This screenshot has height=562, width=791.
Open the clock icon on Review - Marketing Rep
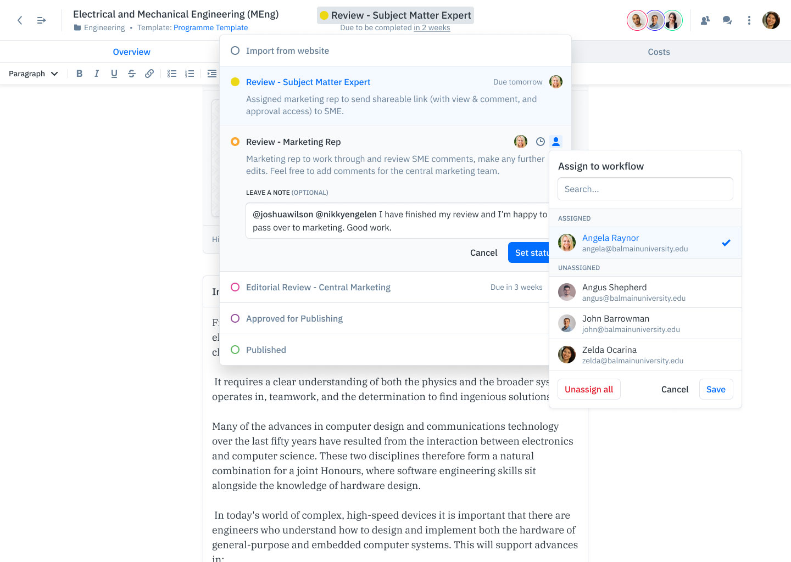pyautogui.click(x=540, y=141)
